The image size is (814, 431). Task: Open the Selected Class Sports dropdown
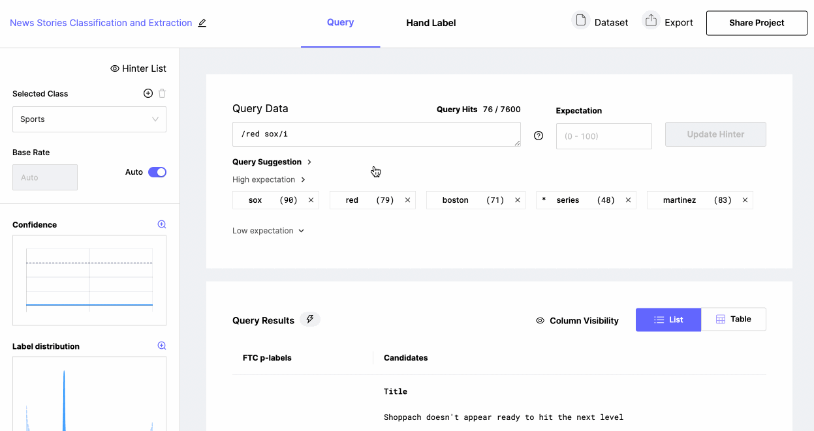(89, 119)
